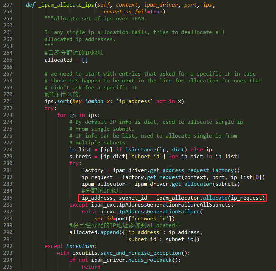Image resolution: width=276 pixels, height=271 pixels.
Task: Click the outer 'try:' on line 272
Action: pyautogui.click(x=50, y=108)
